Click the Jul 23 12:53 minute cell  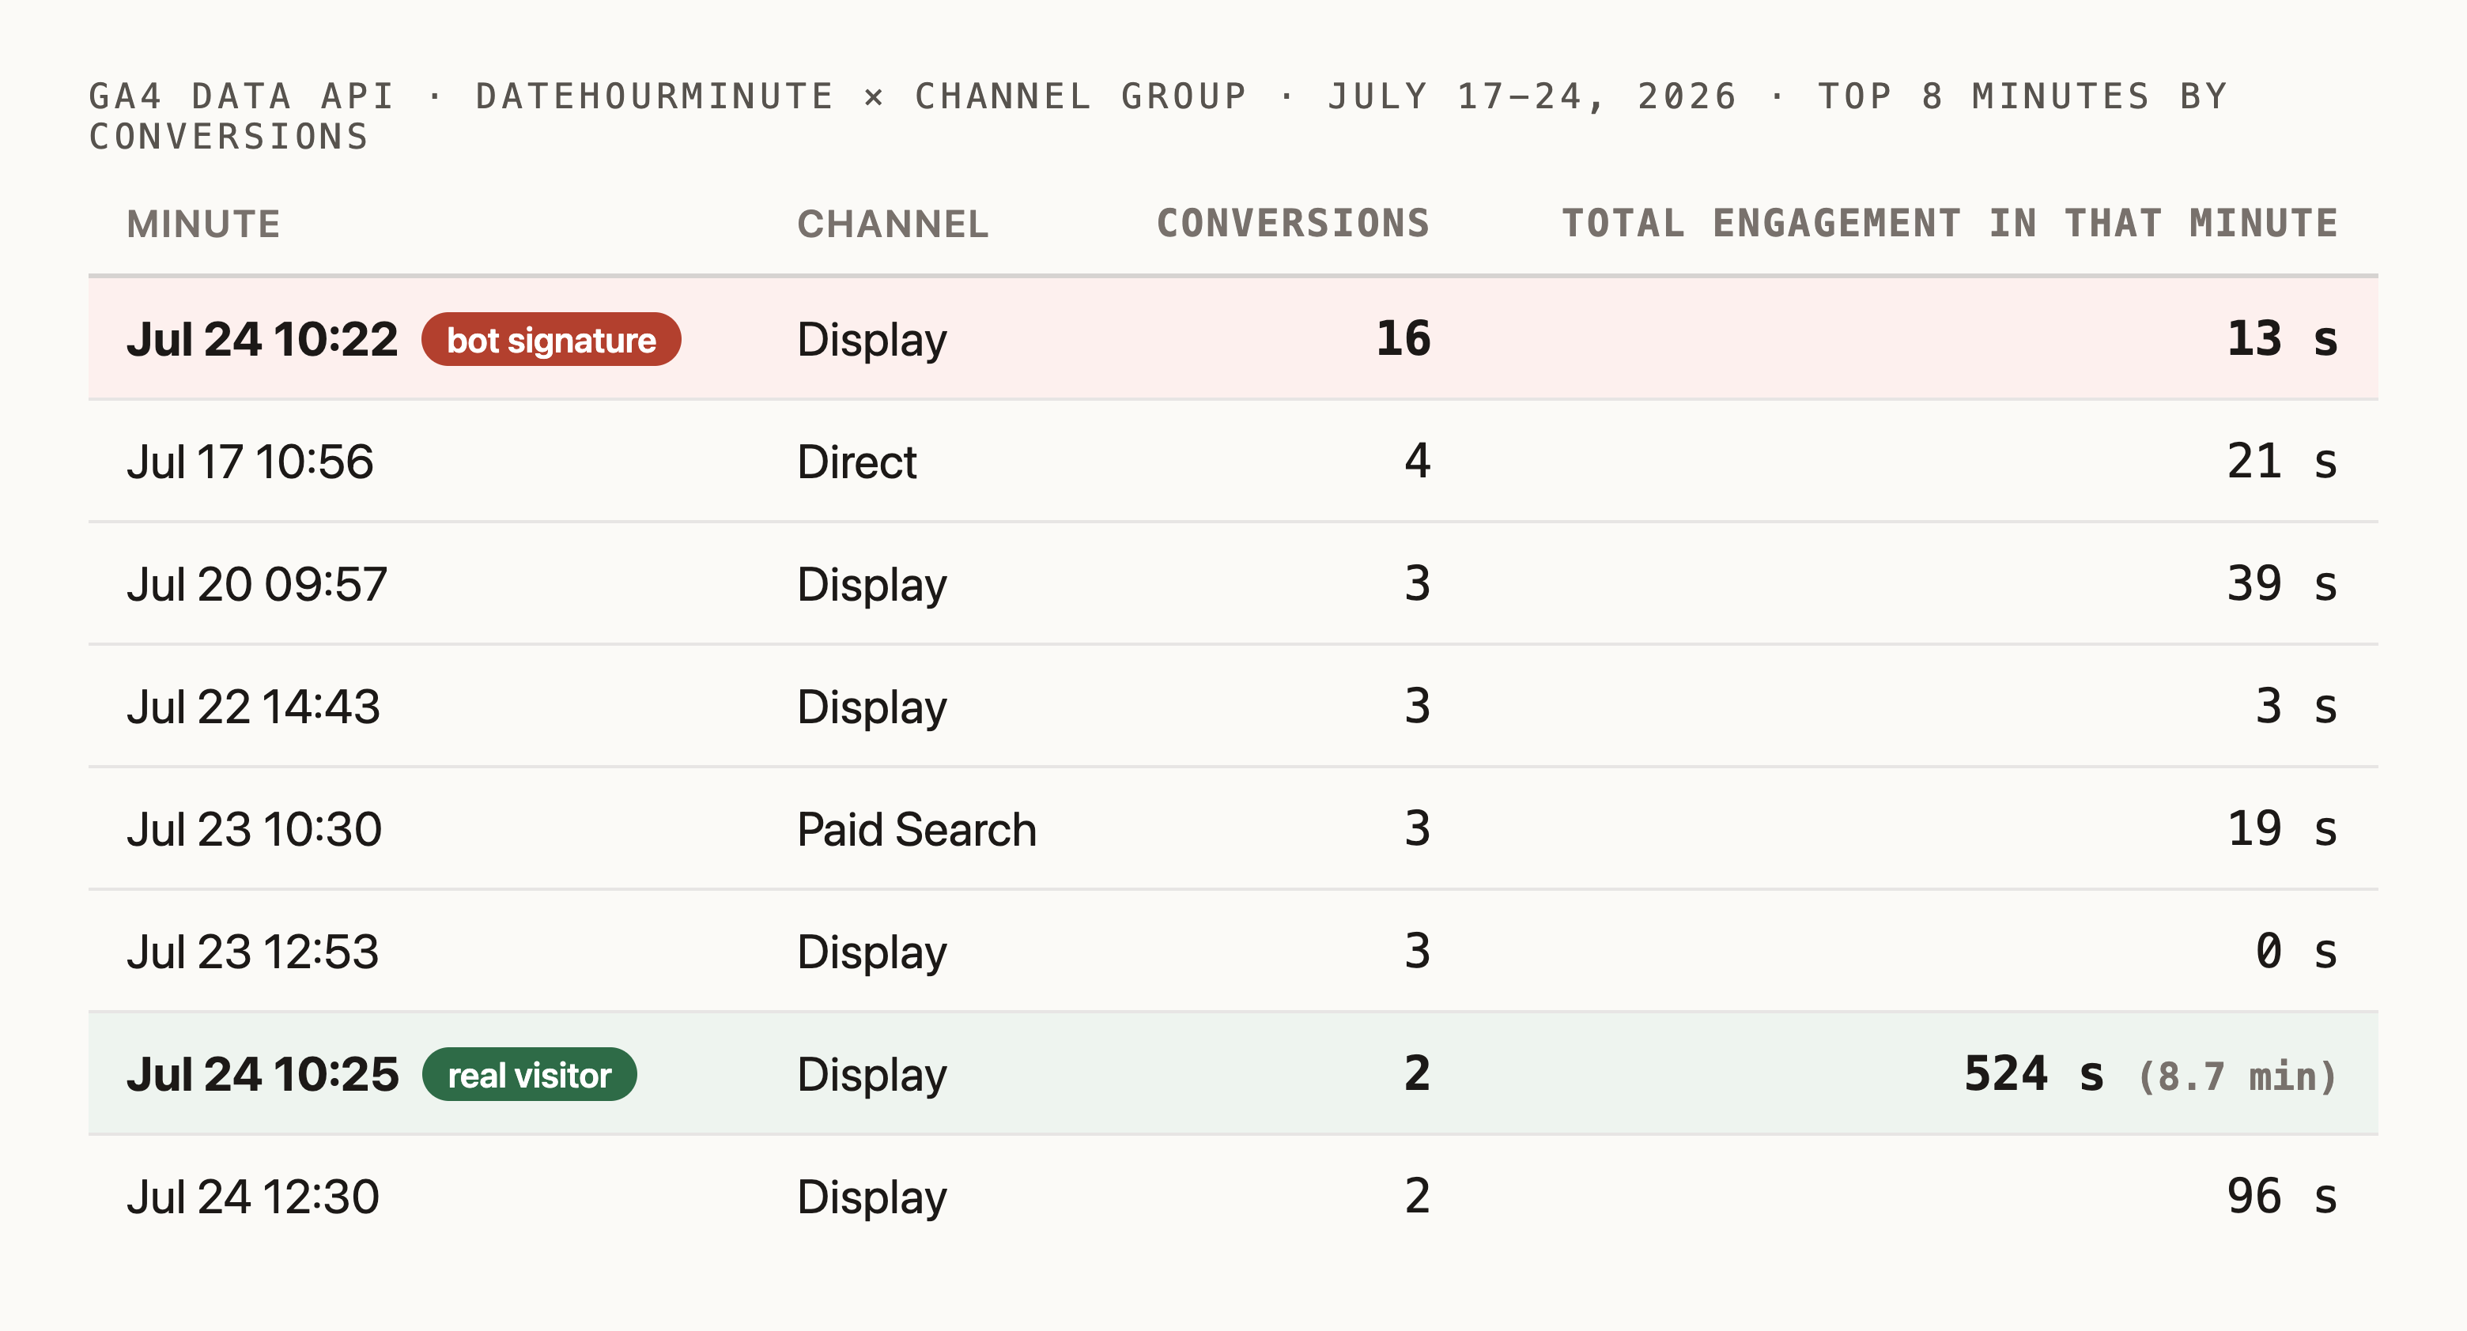coord(253,952)
